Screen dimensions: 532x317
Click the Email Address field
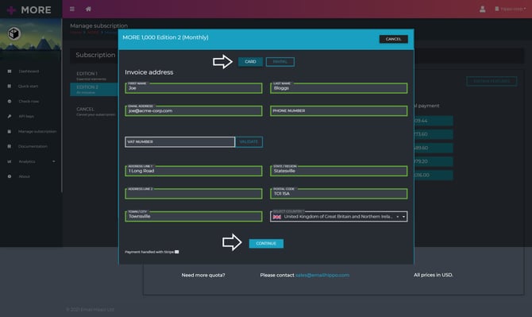point(194,111)
